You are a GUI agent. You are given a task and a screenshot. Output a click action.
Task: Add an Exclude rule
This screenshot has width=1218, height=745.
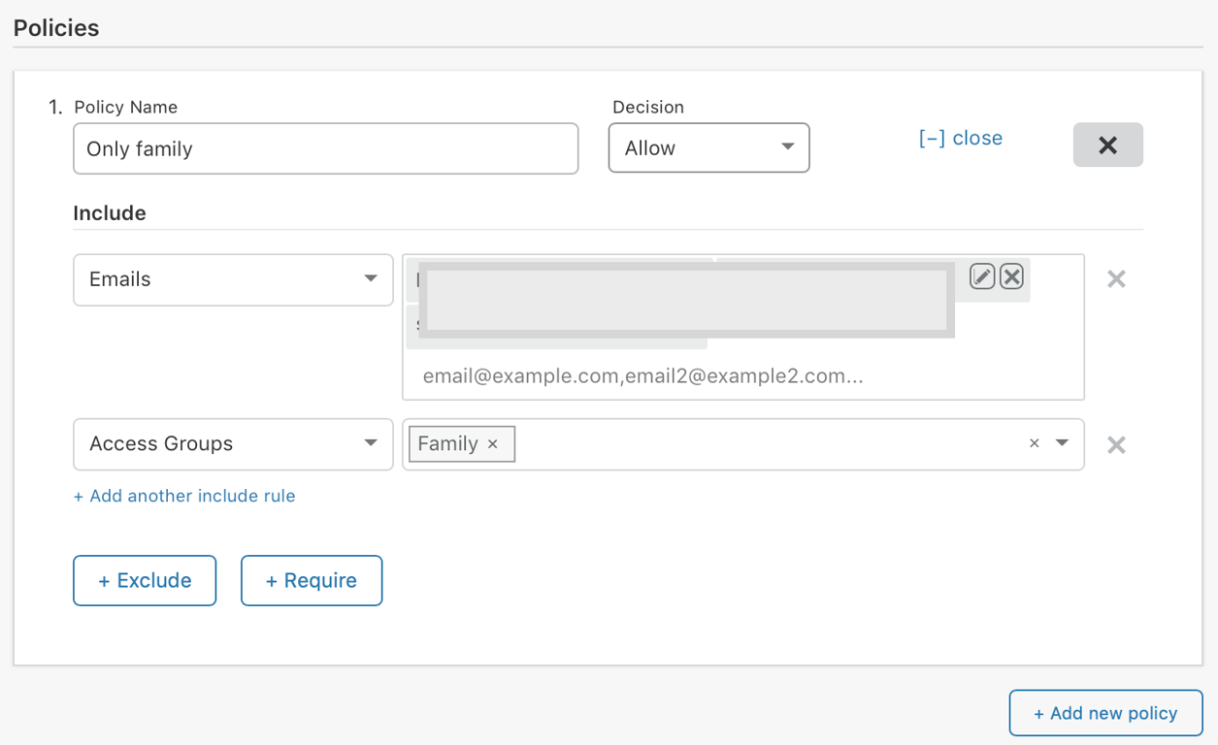click(145, 580)
